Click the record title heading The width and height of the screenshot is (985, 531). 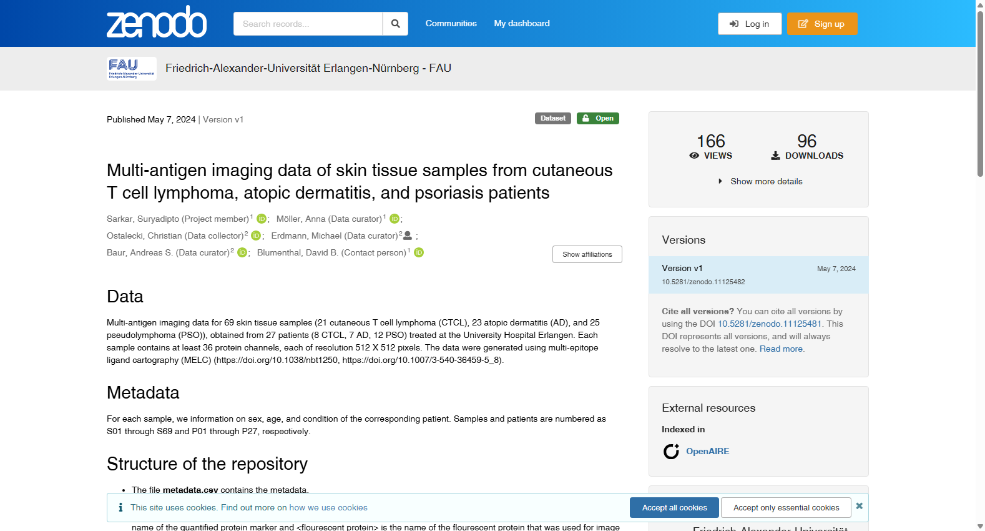coord(360,181)
